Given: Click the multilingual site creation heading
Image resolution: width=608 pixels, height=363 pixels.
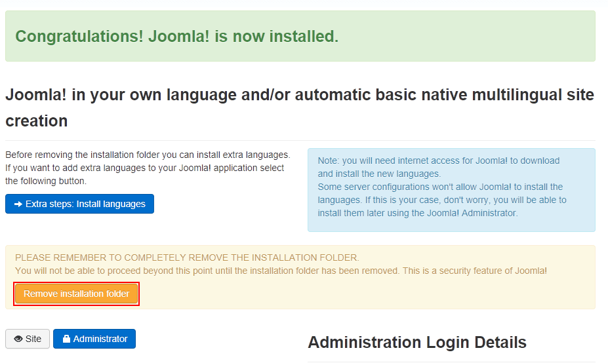Looking at the screenshot, I should tap(300, 107).
